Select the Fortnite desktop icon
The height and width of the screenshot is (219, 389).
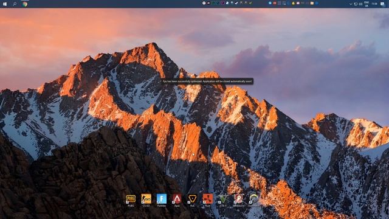pyautogui.click(x=162, y=200)
